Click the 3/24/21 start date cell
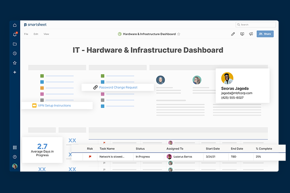Image resolution: width=290 pixels, height=193 pixels. (211, 157)
